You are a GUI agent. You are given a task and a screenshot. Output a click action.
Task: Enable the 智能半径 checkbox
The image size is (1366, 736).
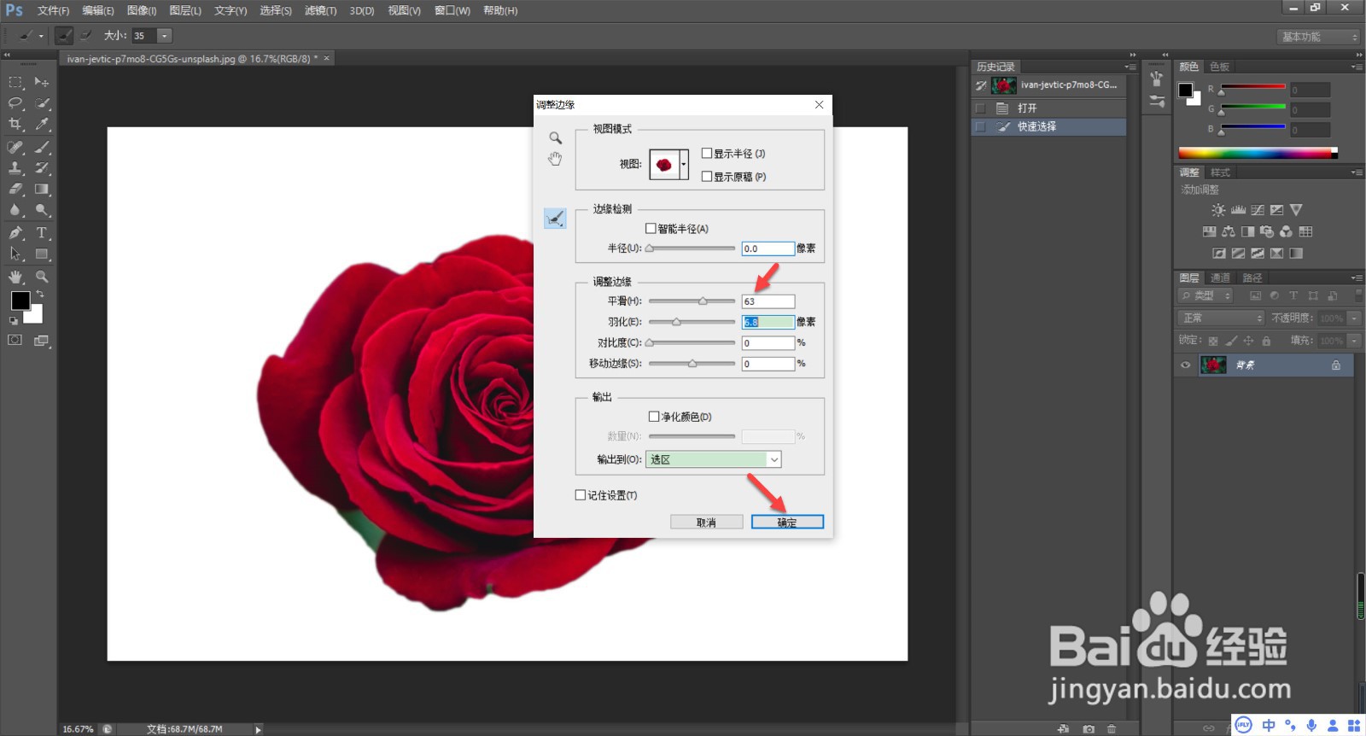(x=651, y=229)
